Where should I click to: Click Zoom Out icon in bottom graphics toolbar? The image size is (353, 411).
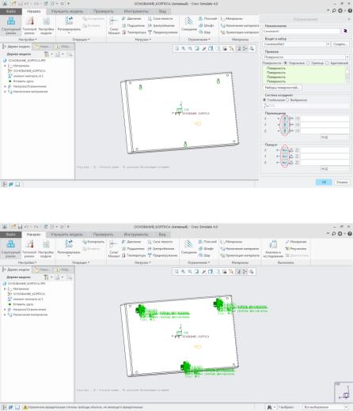pos(190,272)
